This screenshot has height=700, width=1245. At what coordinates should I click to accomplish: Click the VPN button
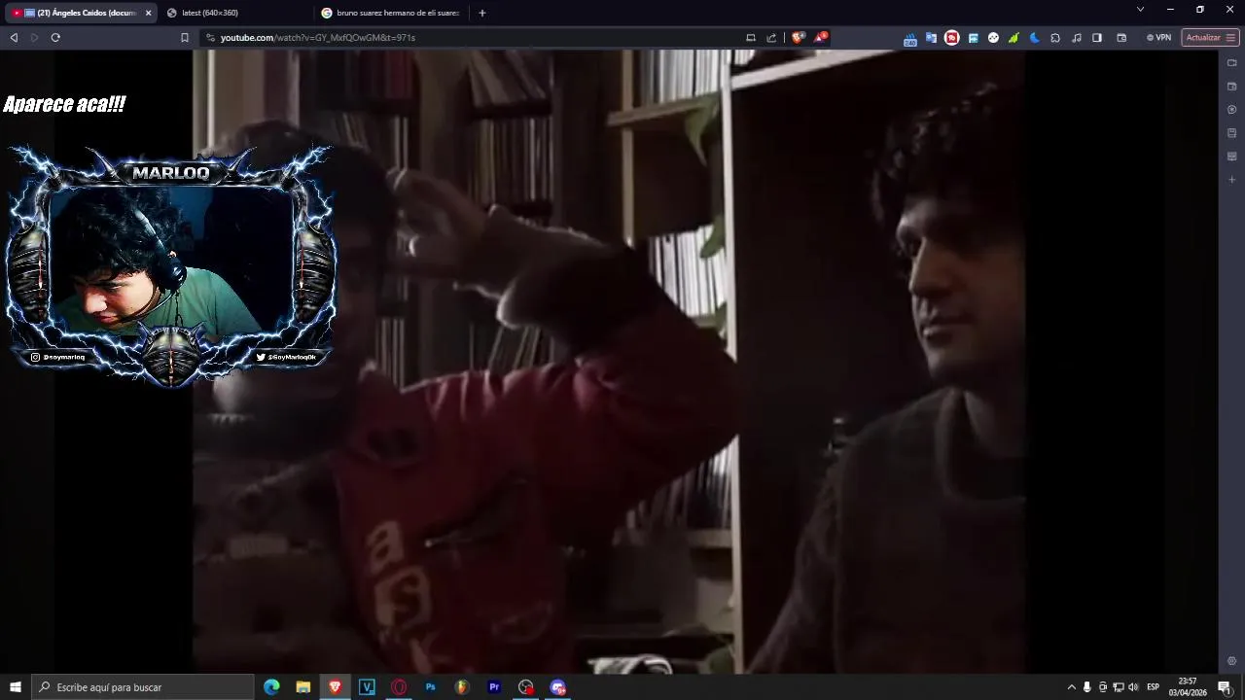1158,37
